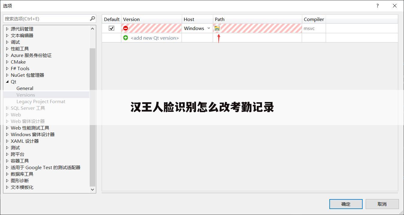Select the Web 窗体设计器 tree item
The height and width of the screenshot is (215, 404).
click(x=28, y=121)
